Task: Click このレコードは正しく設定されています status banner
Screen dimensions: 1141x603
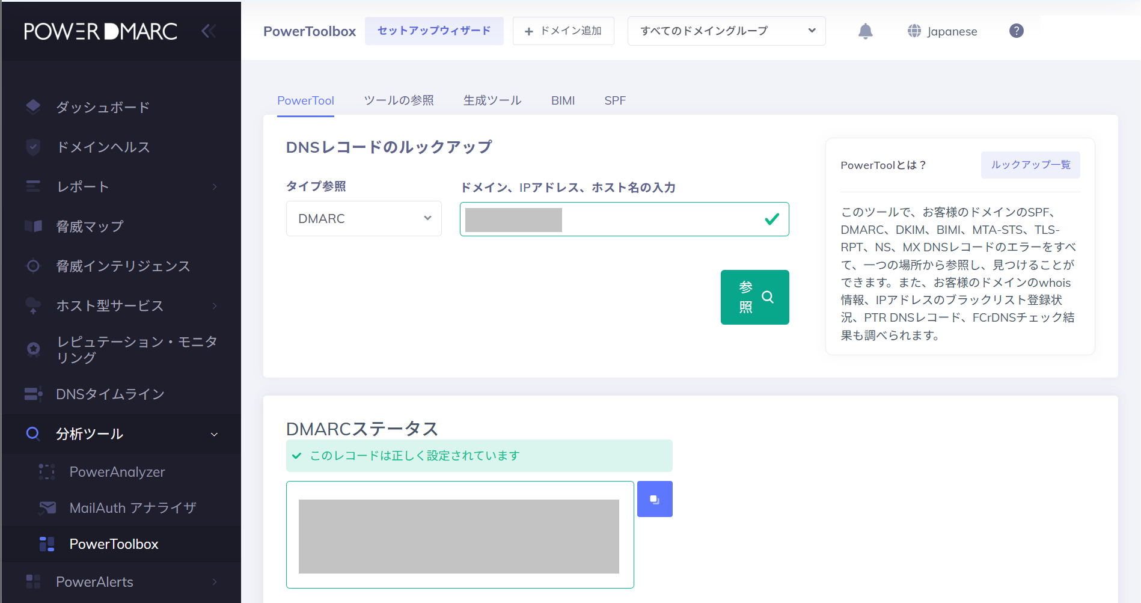Action: (479, 456)
